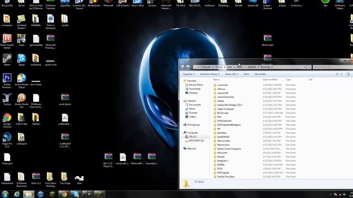Click the New folder button

point(260,74)
